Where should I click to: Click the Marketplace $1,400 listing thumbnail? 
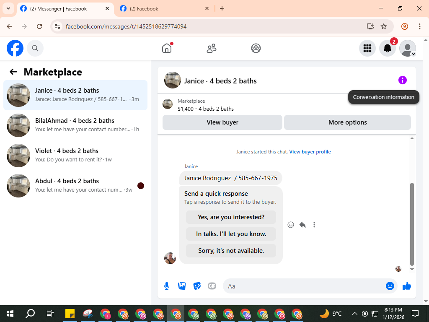click(x=168, y=104)
